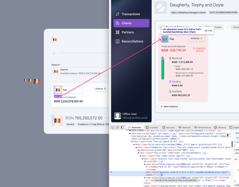The image size is (239, 187).
Task: Open the Console tab in DevTools
Action: click(152, 128)
